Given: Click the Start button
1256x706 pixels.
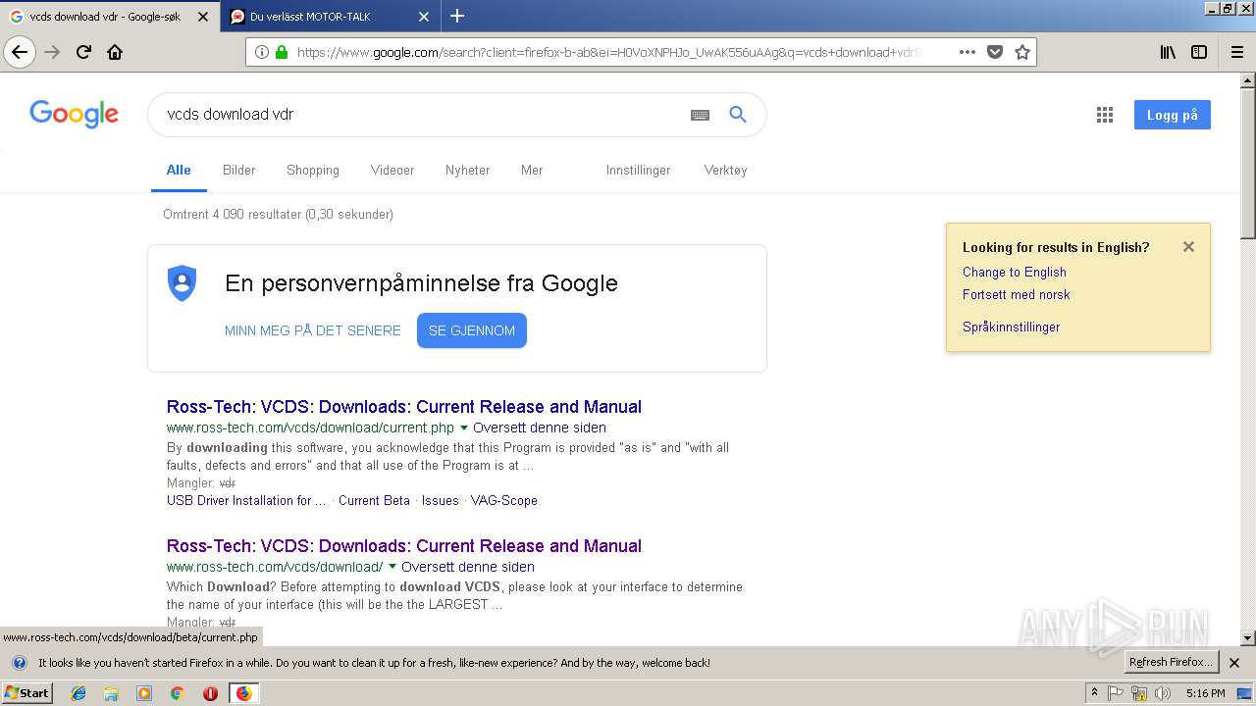Looking at the screenshot, I should tap(27, 693).
